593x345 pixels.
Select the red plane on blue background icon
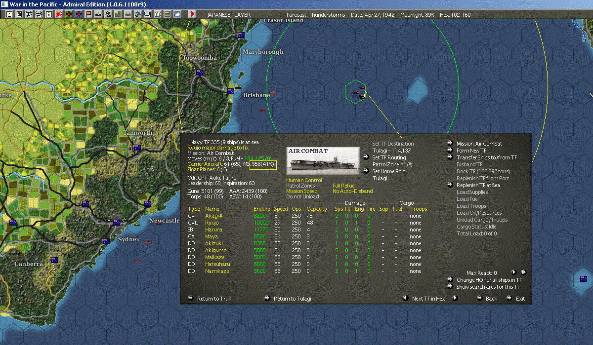point(79,15)
